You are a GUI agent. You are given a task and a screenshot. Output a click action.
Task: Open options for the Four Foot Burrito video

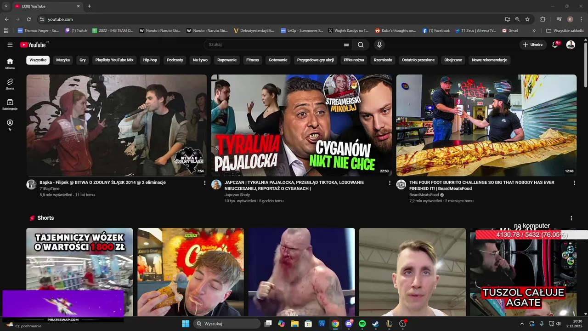click(x=574, y=183)
